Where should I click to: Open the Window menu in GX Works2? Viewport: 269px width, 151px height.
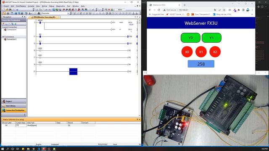click(x=76, y=6)
